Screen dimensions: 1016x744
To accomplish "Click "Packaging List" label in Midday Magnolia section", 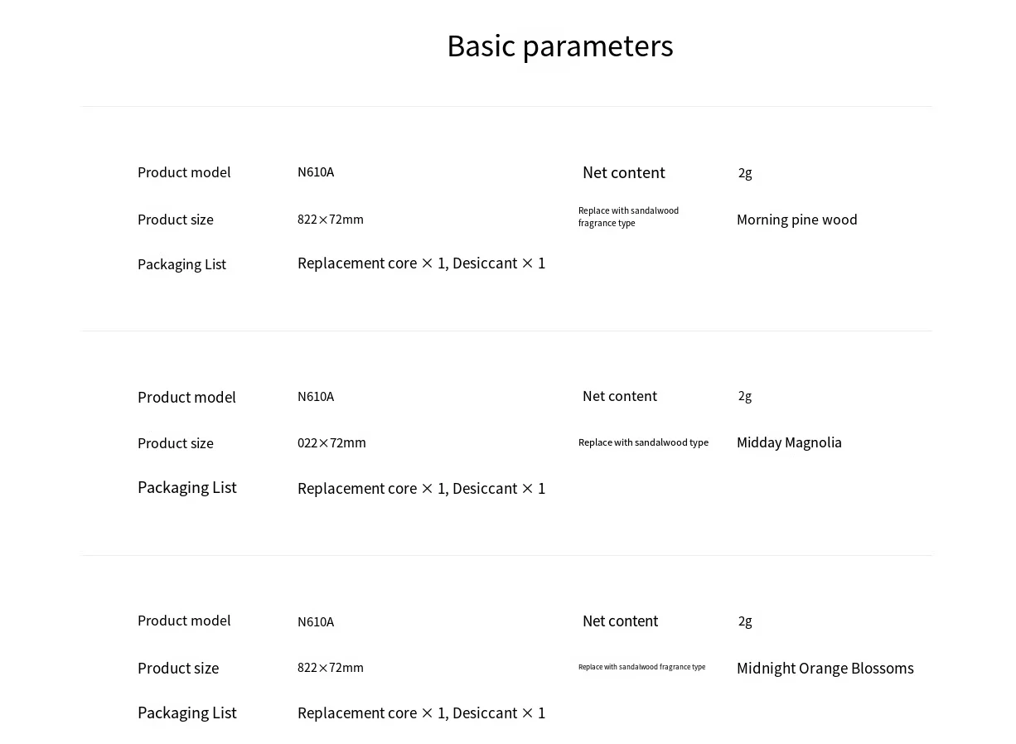I will (x=186, y=487).
